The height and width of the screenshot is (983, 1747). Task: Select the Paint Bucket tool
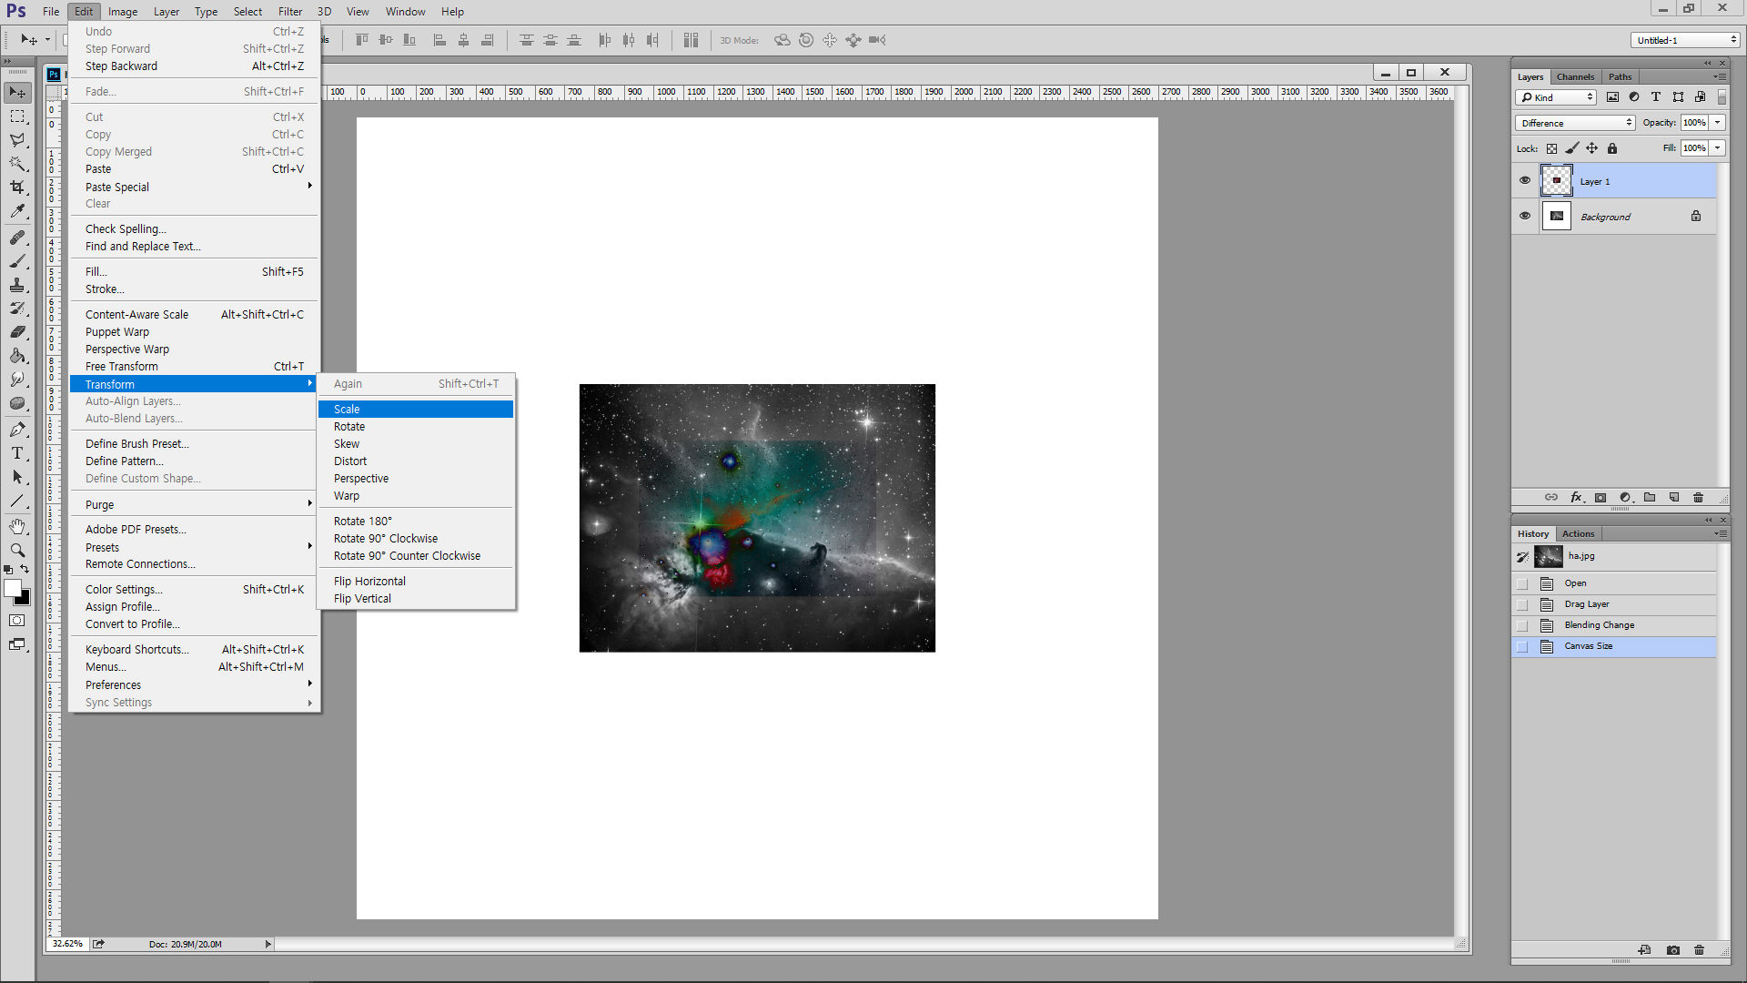click(x=17, y=356)
